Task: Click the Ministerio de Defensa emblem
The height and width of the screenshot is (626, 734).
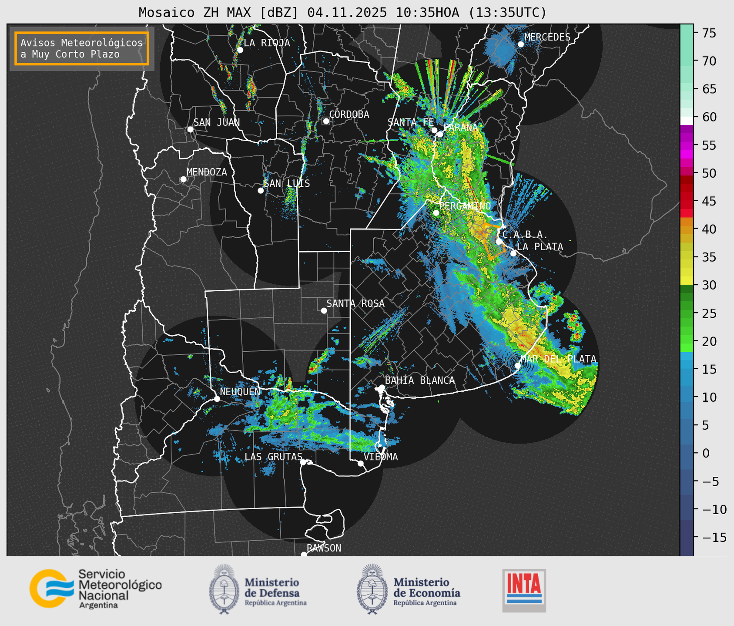Action: (x=224, y=589)
